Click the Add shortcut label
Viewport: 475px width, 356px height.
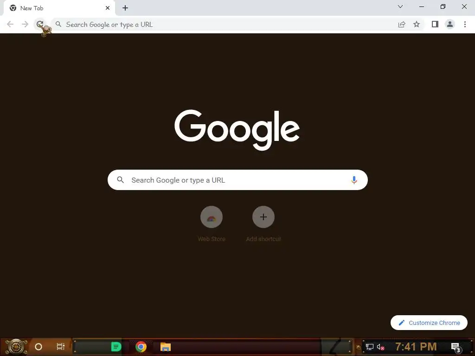[263, 239]
